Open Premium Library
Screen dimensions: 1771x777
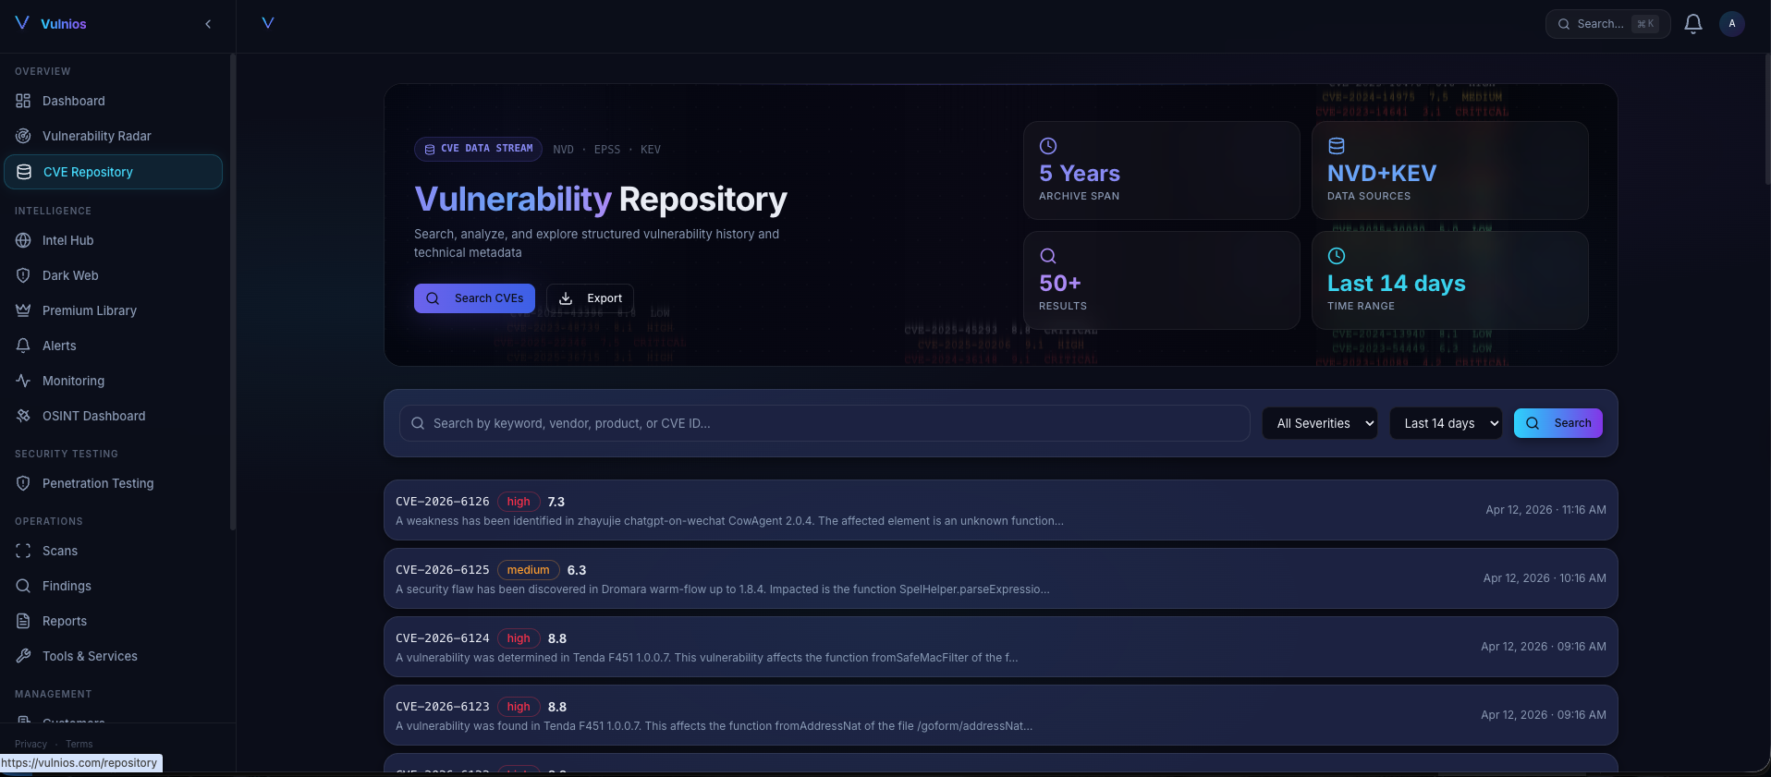113,310
